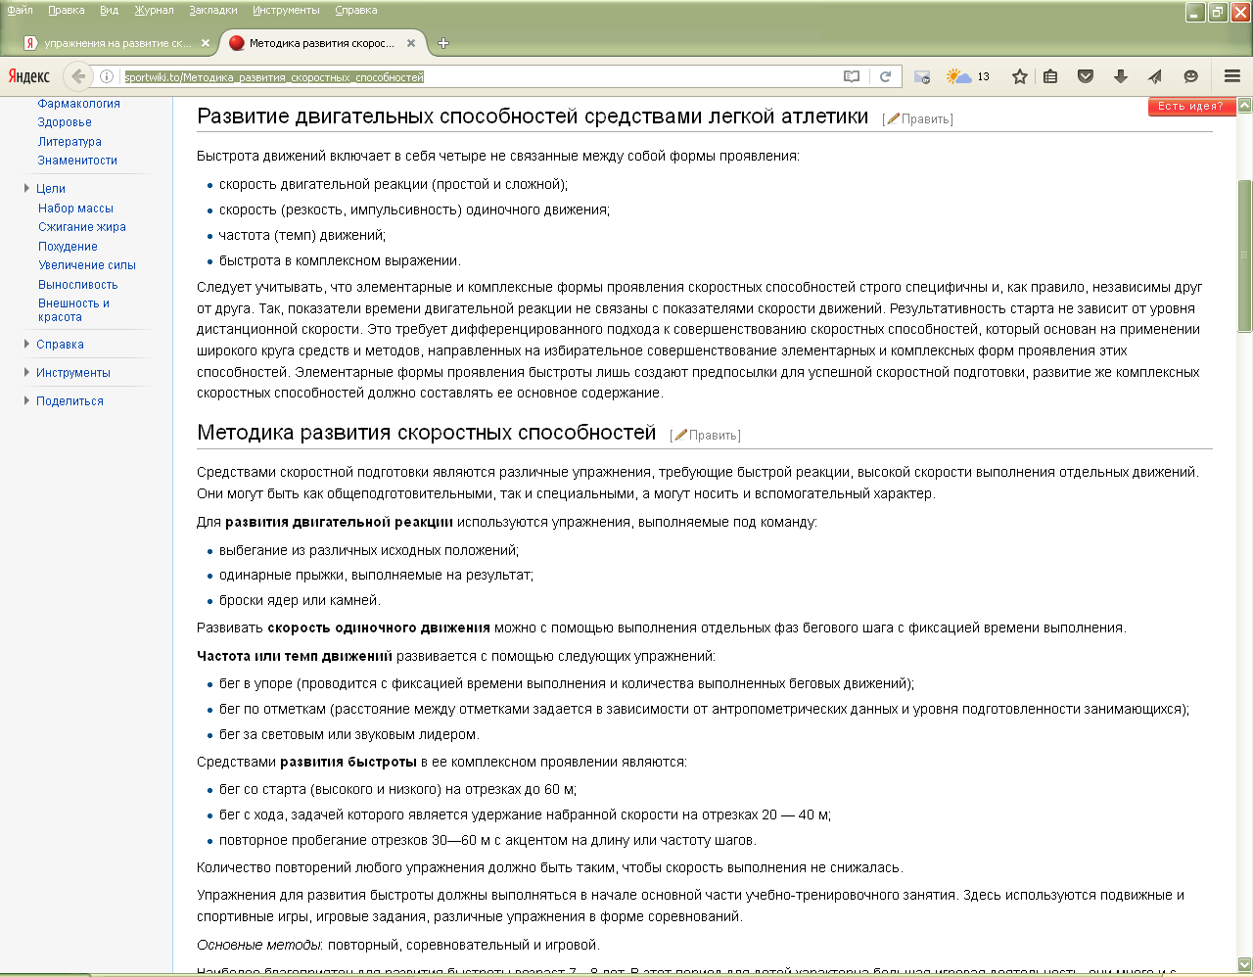Open the Правка menu
The image size is (1253, 977).
tap(67, 10)
